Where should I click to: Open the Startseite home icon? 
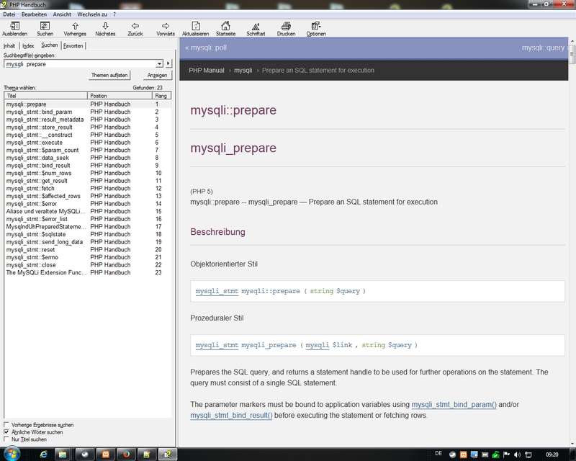click(225, 26)
